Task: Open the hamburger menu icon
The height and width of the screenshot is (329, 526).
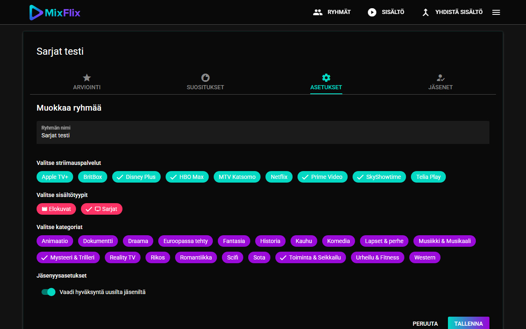Action: tap(496, 12)
